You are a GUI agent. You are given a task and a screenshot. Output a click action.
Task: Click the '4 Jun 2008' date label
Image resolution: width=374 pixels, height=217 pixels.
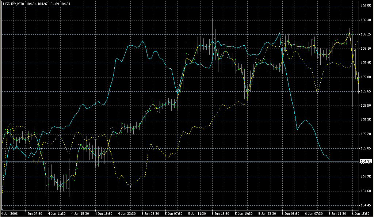point(10,213)
